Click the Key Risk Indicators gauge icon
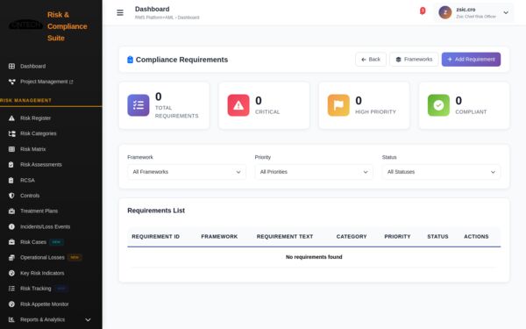This screenshot has height=329, width=526. [11, 273]
